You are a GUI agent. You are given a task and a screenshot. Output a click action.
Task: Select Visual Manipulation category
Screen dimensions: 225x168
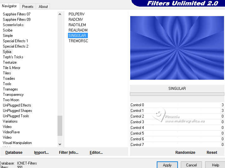[17, 143]
